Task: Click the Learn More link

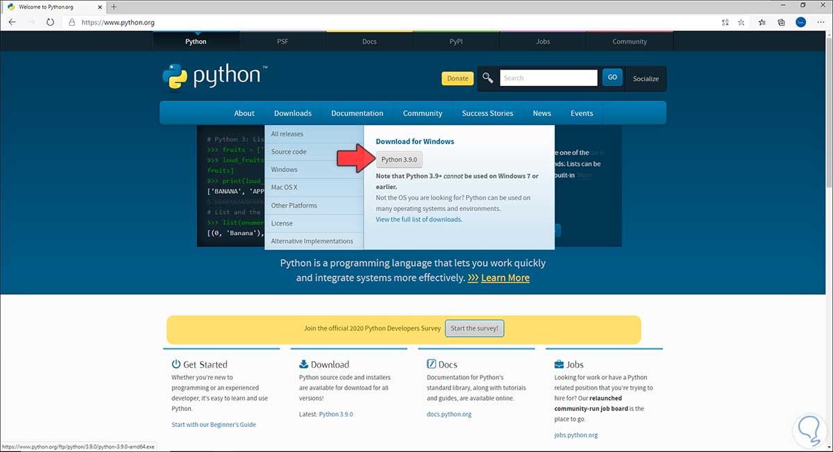Action: (505, 278)
